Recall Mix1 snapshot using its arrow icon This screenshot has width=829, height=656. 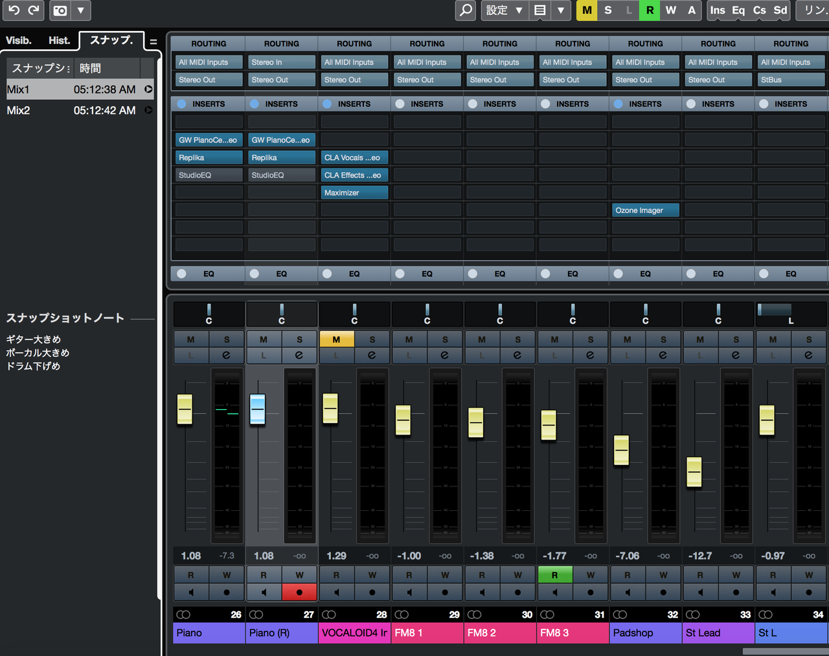click(148, 89)
